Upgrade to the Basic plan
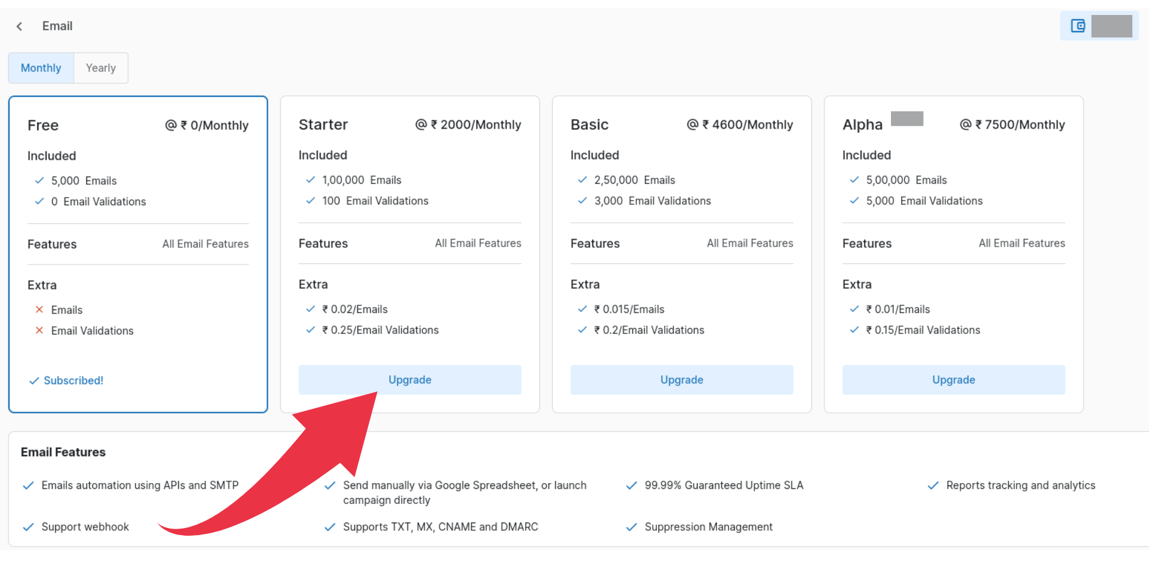 [x=681, y=379]
